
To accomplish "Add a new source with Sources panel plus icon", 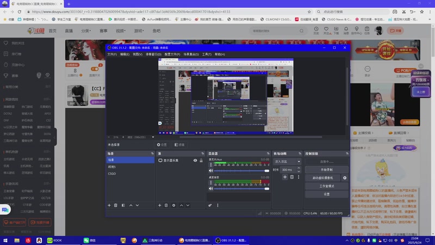I will [159, 205].
